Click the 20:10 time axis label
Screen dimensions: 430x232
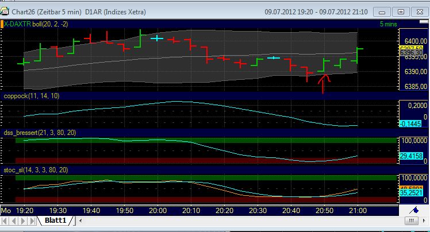point(191,211)
